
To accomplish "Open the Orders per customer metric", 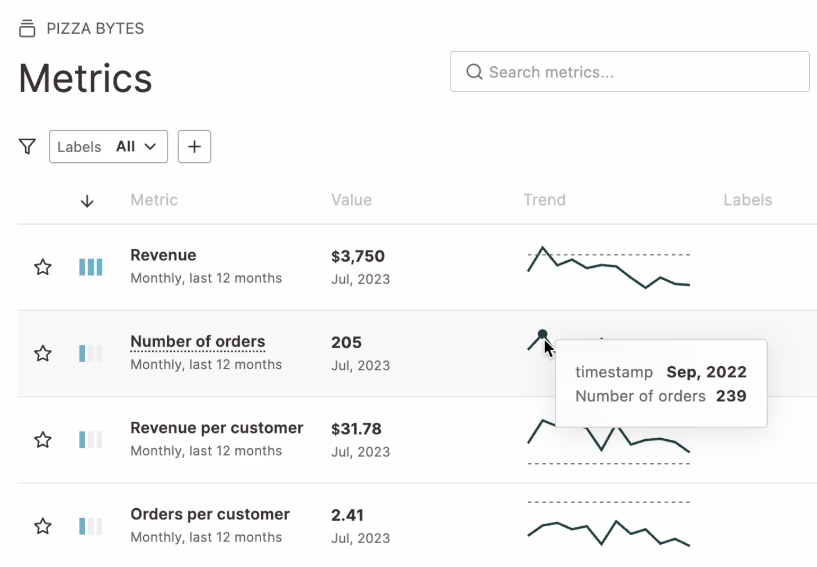I will 210,514.
